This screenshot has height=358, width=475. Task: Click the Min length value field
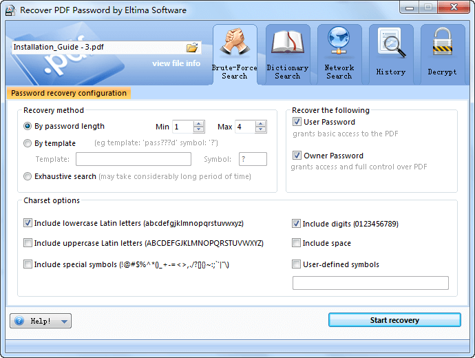click(183, 127)
